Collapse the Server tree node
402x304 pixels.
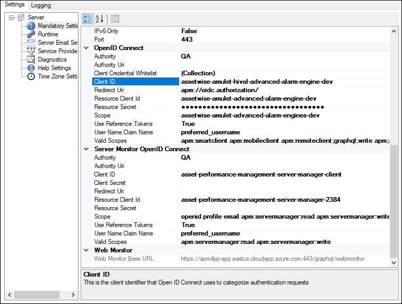[12, 17]
